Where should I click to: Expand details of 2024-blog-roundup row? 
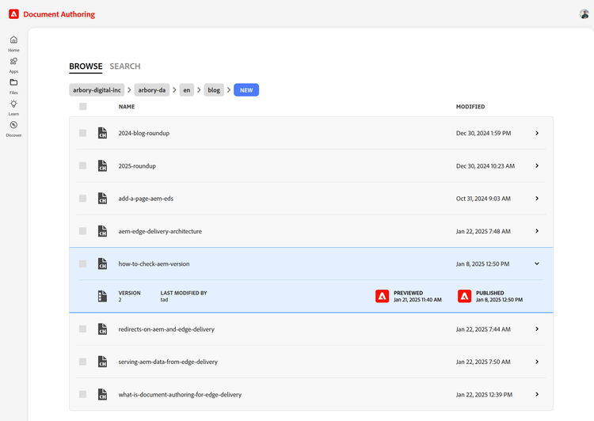[x=537, y=133]
